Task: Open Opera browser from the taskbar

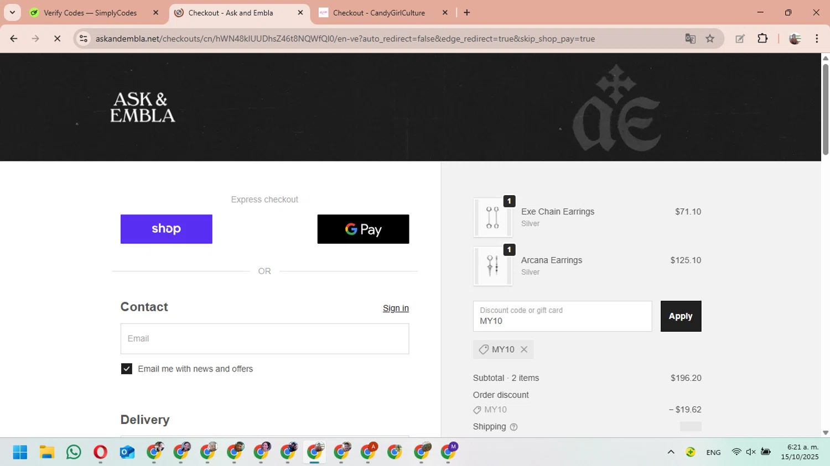Action: click(100, 452)
